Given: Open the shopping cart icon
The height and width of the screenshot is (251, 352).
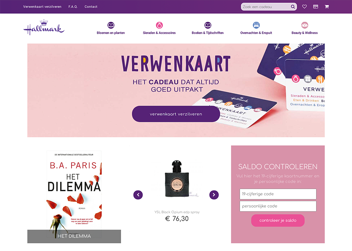Looking at the screenshot, I should pyautogui.click(x=327, y=6).
